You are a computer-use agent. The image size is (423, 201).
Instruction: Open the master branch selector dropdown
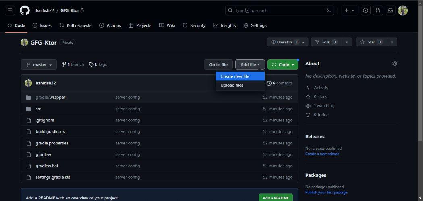(x=39, y=65)
